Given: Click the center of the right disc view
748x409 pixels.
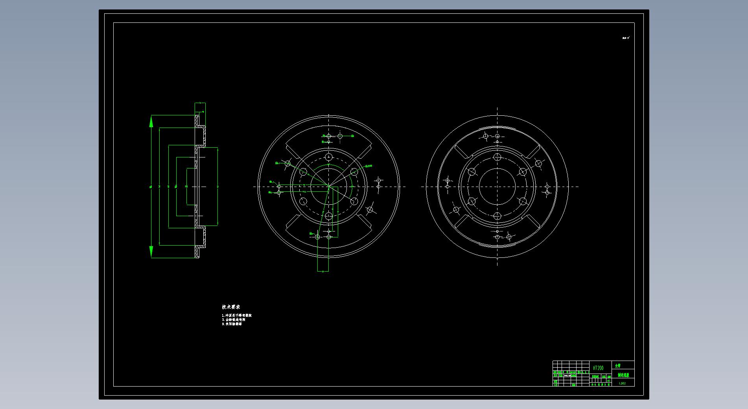Looking at the screenshot, I should pyautogui.click(x=497, y=187).
